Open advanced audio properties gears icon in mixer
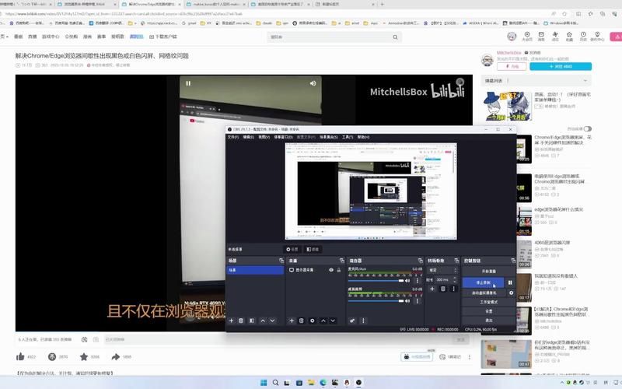Screen dimensions: 622x389 coord(352,321)
